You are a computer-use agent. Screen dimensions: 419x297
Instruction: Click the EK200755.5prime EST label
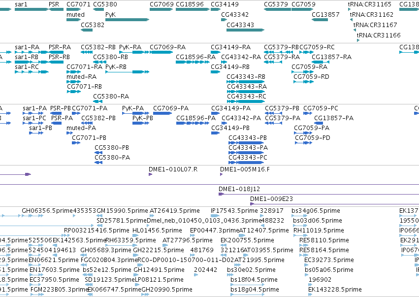[x=247, y=240]
